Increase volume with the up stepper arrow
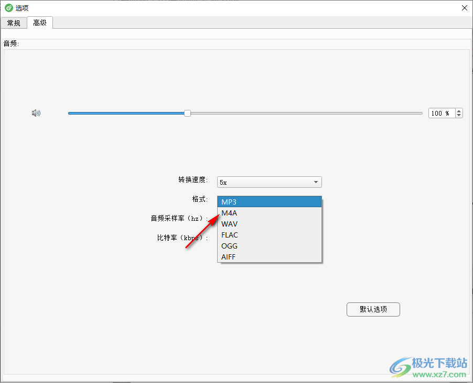473x383 pixels. pyautogui.click(x=459, y=111)
